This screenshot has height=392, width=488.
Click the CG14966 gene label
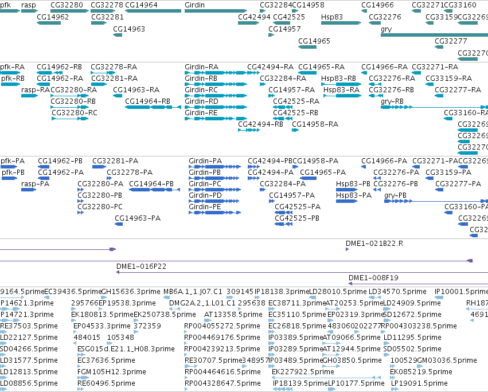(x=377, y=5)
